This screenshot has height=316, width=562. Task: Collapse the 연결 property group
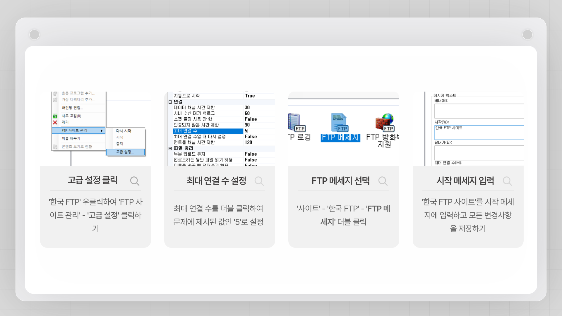(x=170, y=102)
